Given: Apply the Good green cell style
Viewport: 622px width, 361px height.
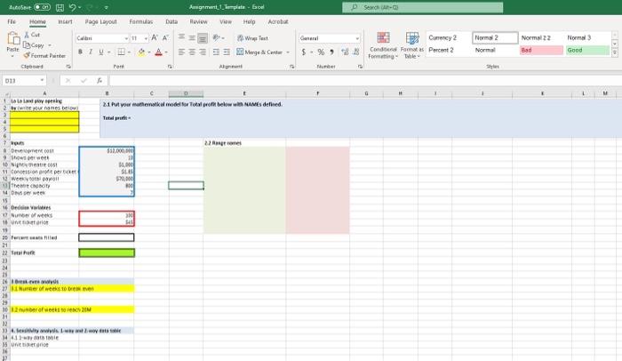Looking at the screenshot, I should tap(587, 50).
